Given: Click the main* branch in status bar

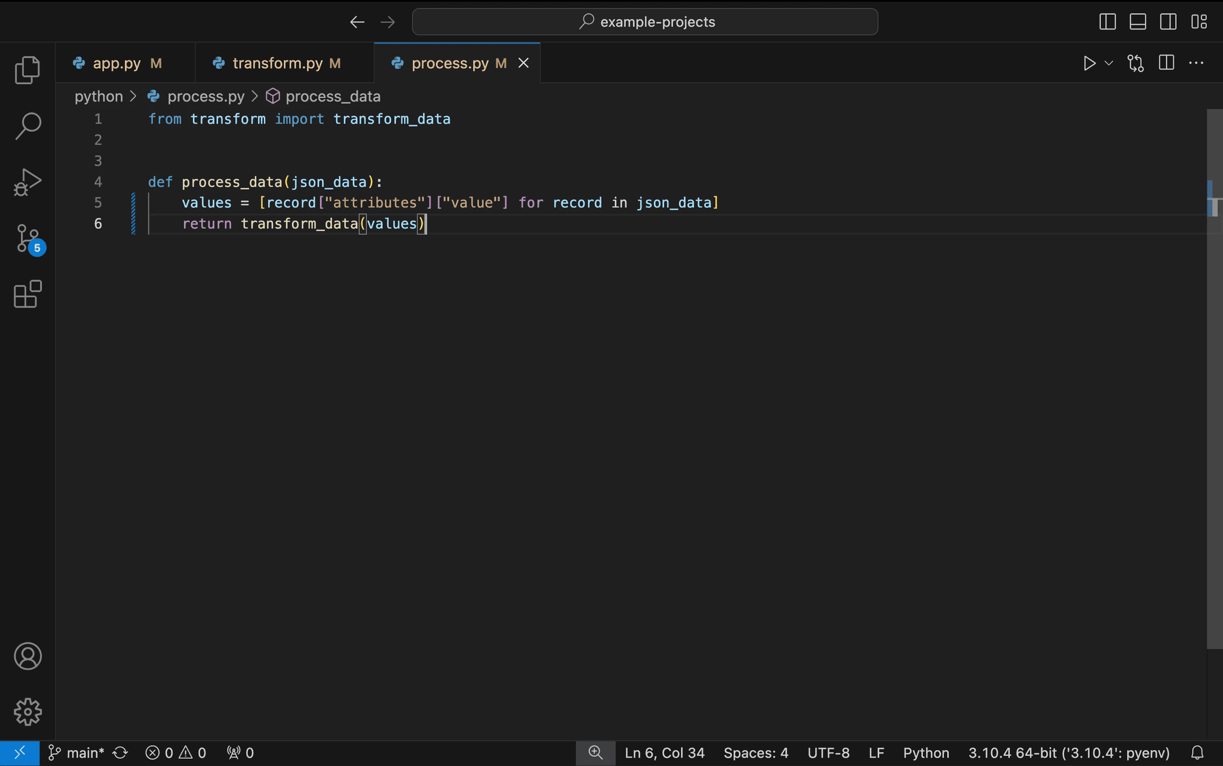Looking at the screenshot, I should 78,753.
